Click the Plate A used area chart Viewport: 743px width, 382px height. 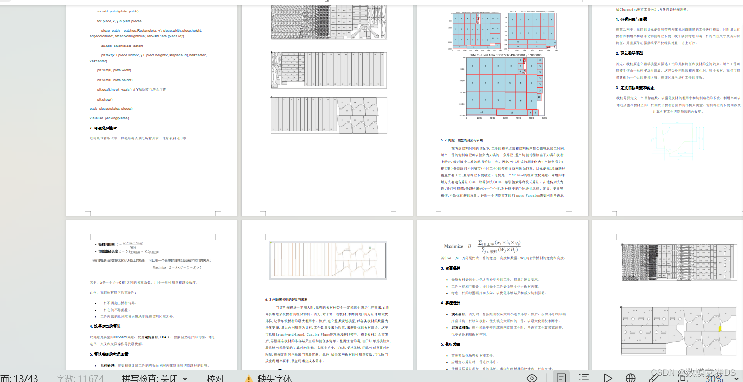[476, 31]
